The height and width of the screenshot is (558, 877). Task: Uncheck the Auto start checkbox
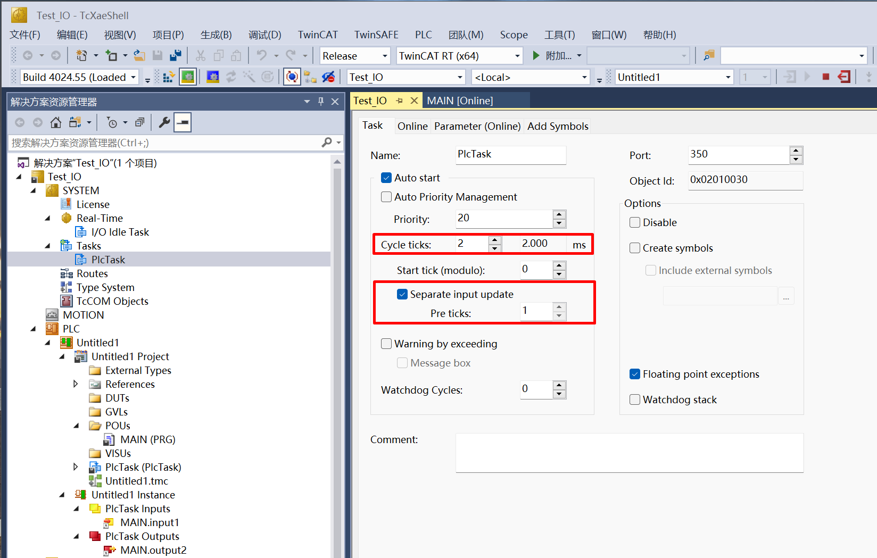point(386,178)
